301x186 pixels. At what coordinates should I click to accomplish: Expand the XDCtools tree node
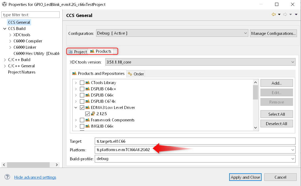point(10,35)
